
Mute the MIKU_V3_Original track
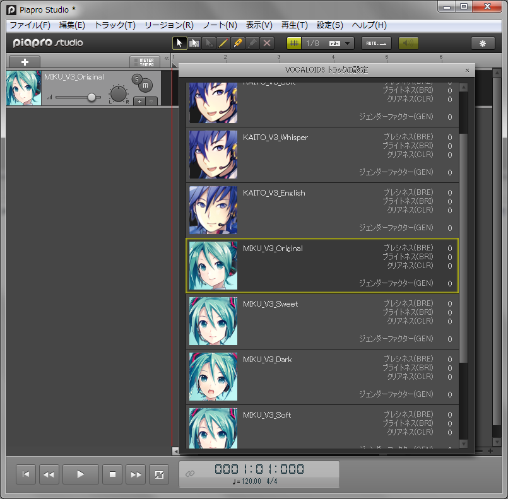146,86
